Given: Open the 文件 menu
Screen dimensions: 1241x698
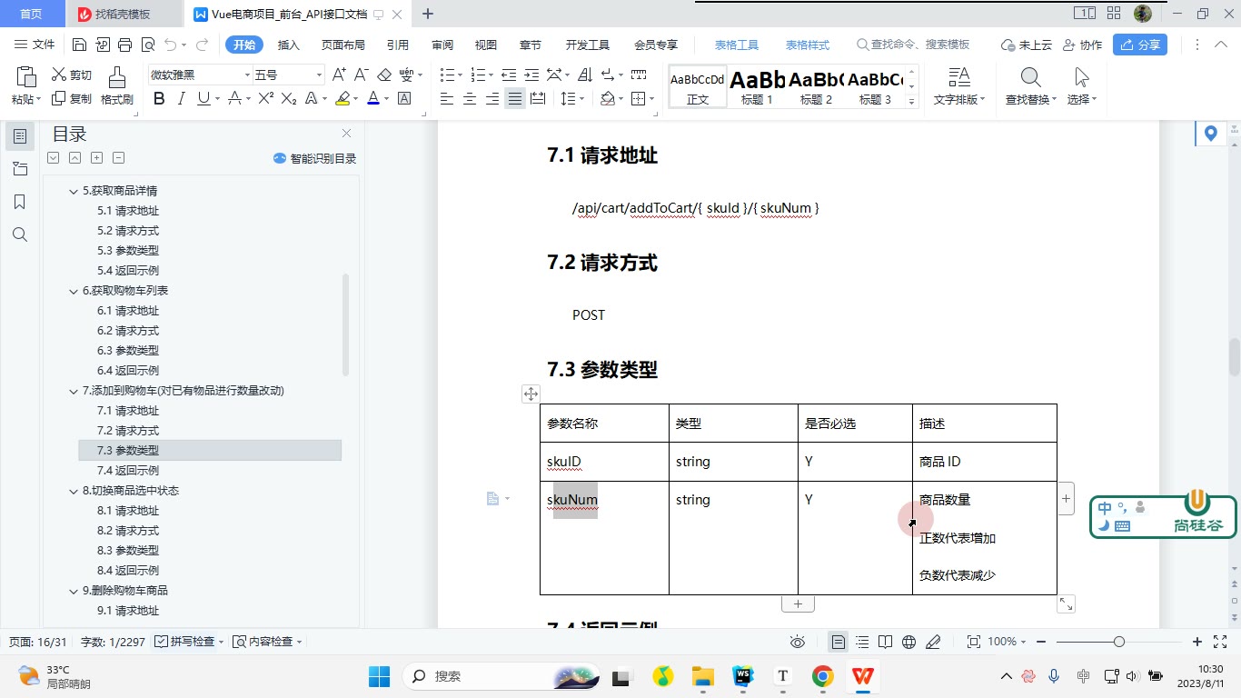Looking at the screenshot, I should [35, 45].
